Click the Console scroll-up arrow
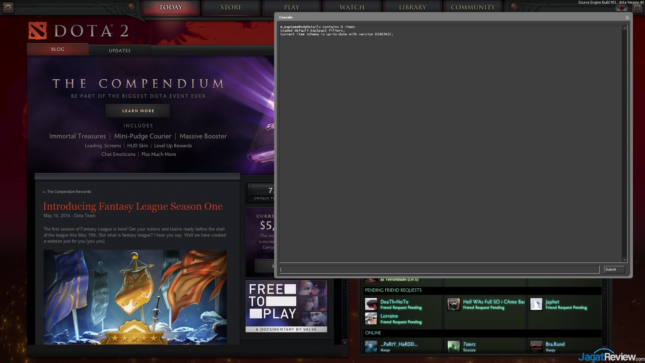Viewport: 645px width, 363px height. [x=625, y=28]
